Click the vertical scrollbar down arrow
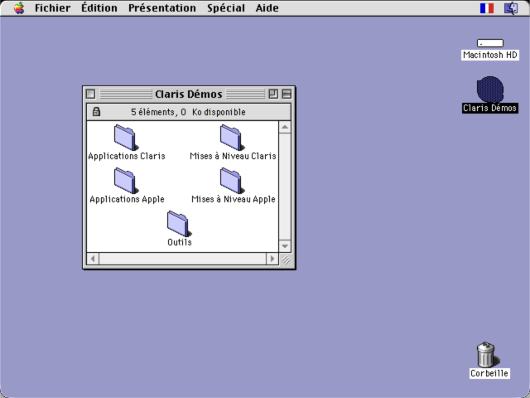 click(285, 246)
